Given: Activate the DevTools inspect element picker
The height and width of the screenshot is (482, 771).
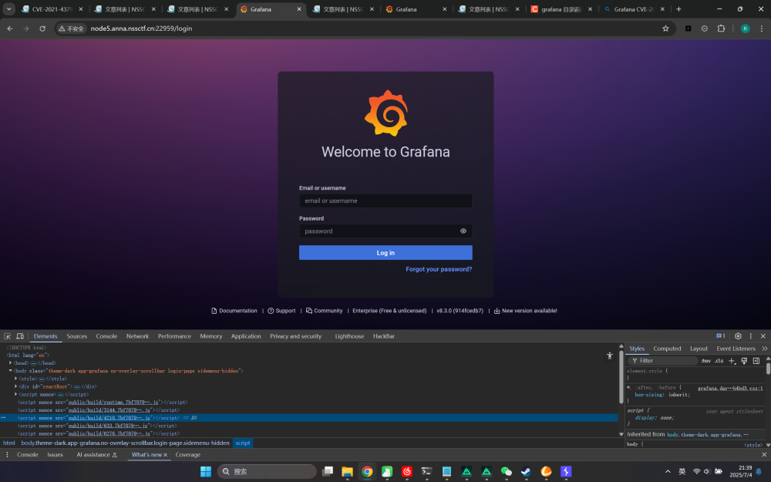Looking at the screenshot, I should point(8,336).
